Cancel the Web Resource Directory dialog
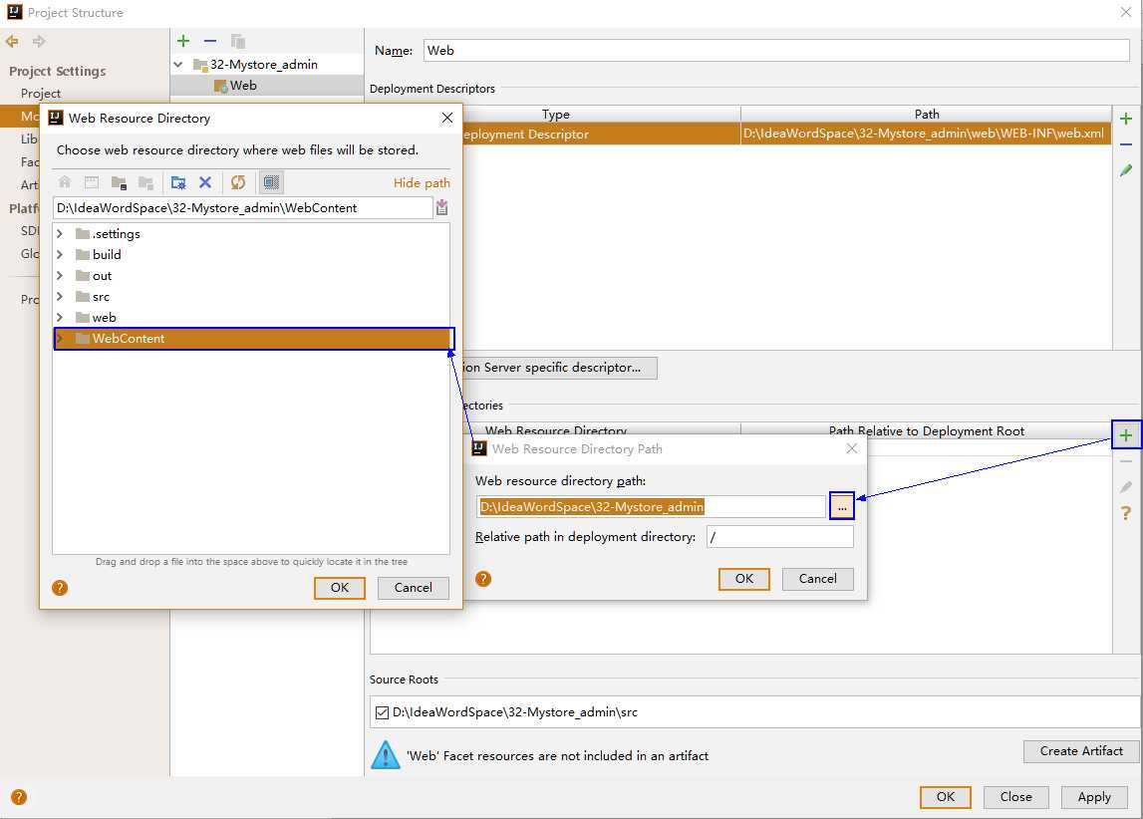The width and height of the screenshot is (1143, 819). [x=414, y=587]
